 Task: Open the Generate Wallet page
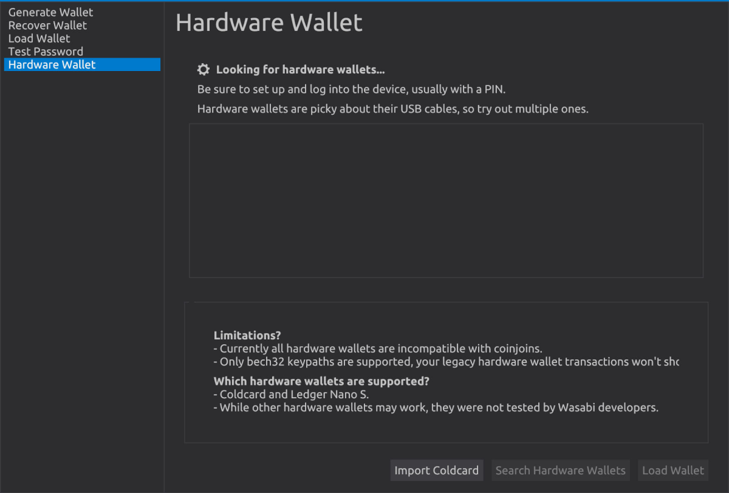(50, 12)
